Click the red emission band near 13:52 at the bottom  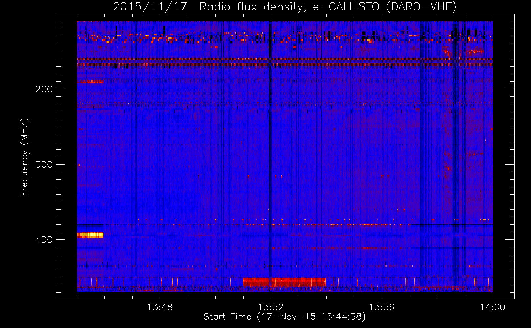284,282
